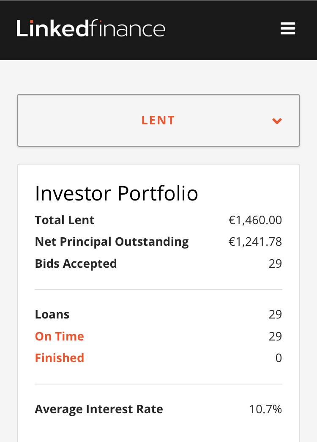This screenshot has width=317, height=442.
Task: Open the Finished loans link
Action: pos(60,358)
